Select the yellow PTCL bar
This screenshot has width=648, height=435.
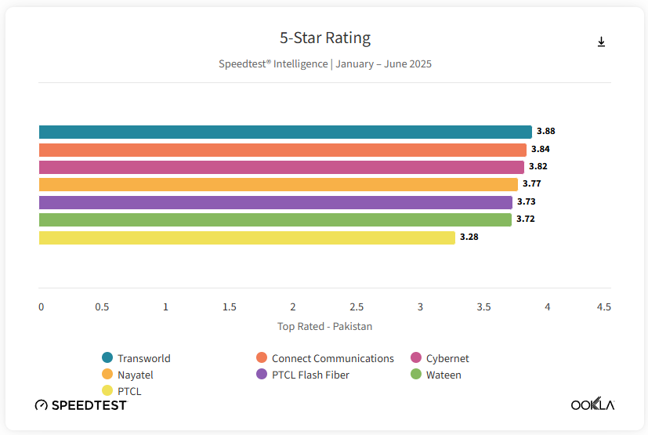point(247,237)
